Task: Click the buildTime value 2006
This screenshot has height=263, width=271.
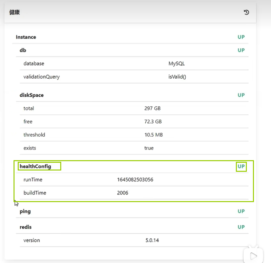Action: pyautogui.click(x=122, y=193)
